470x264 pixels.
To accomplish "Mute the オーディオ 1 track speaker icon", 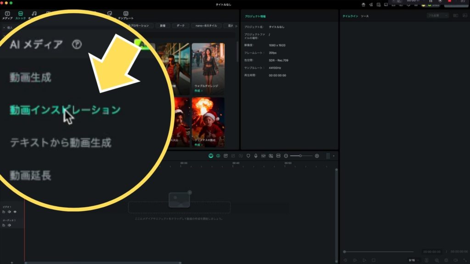I will [x=9, y=225].
